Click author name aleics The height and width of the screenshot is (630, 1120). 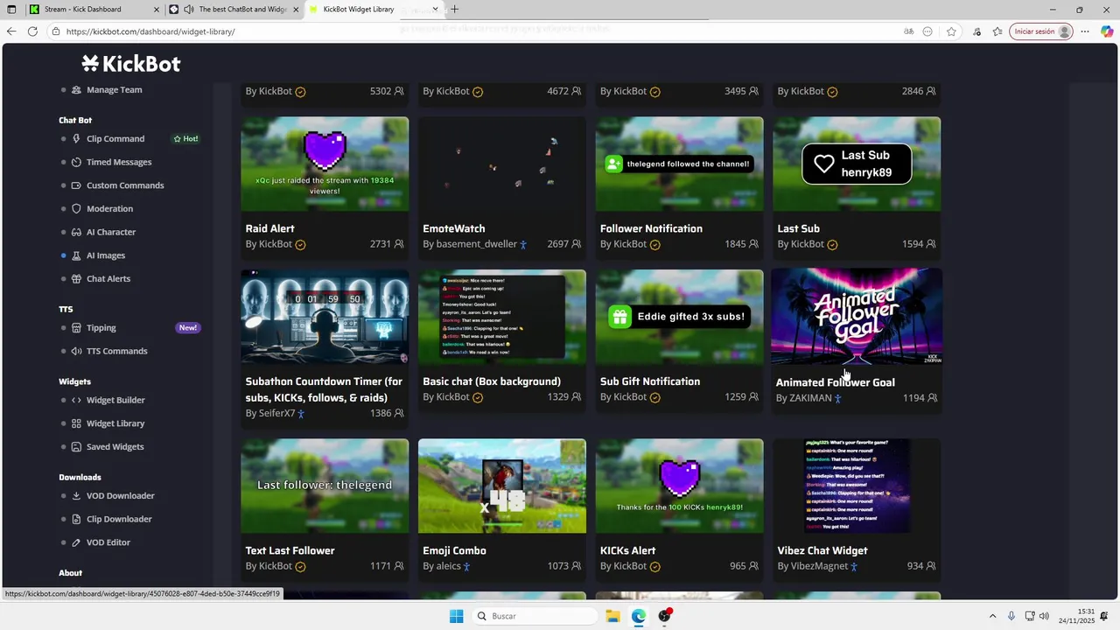click(x=448, y=566)
